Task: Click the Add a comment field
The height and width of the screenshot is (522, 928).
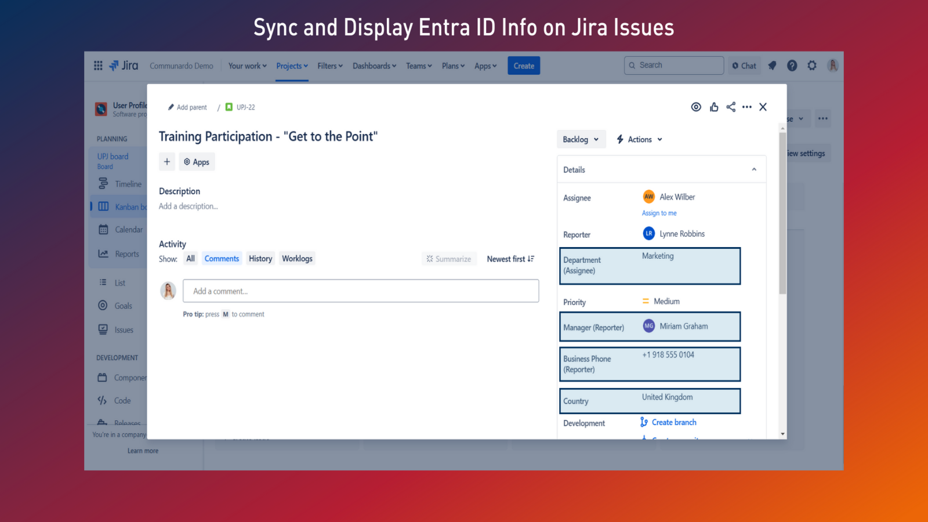Action: click(x=361, y=291)
